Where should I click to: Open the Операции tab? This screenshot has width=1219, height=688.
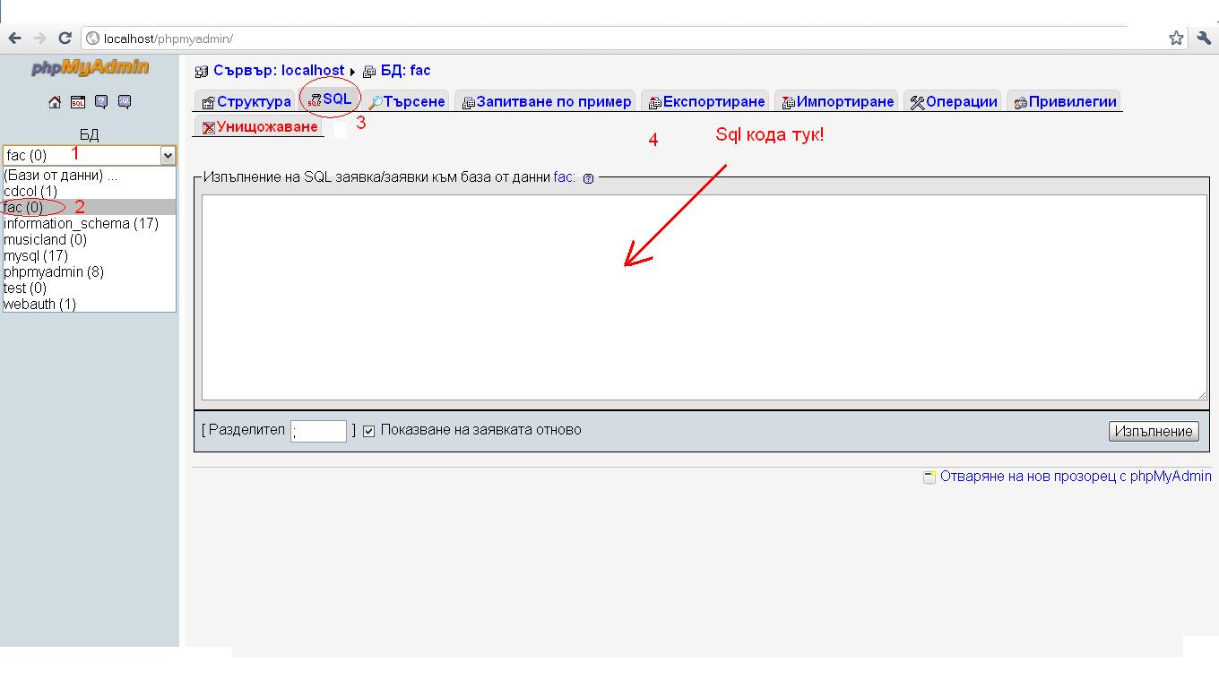pos(954,101)
